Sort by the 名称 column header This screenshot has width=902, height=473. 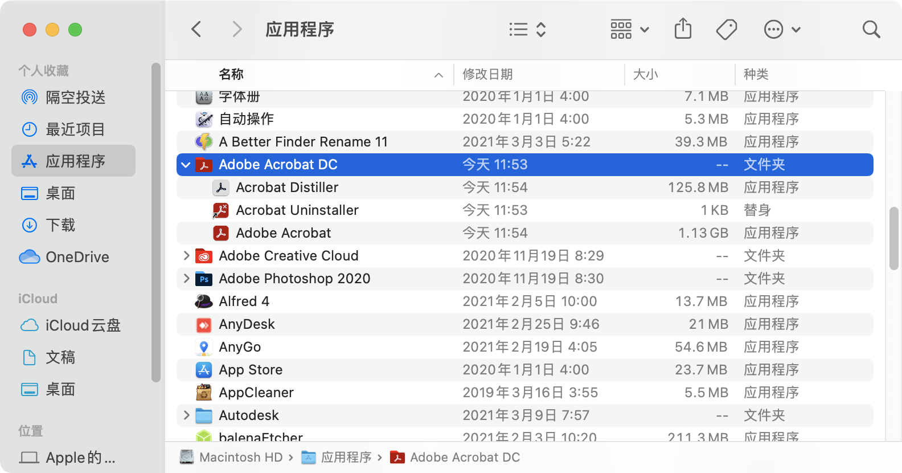pos(231,74)
